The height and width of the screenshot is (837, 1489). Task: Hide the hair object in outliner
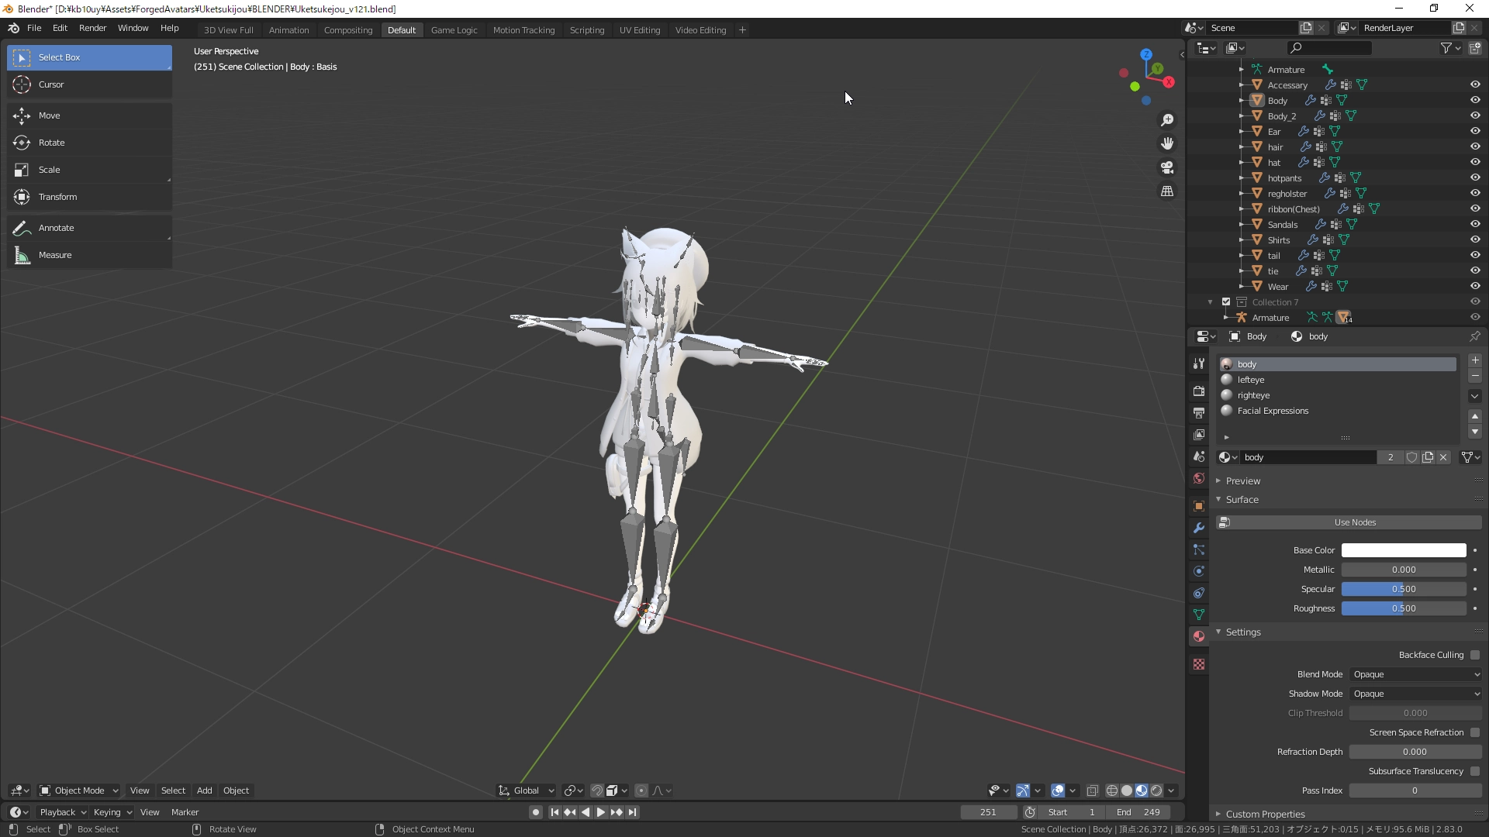(1475, 146)
